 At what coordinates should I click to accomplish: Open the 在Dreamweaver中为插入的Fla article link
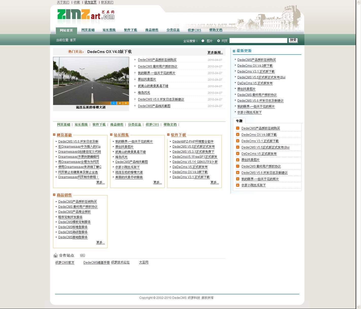pyautogui.click(x=79, y=147)
